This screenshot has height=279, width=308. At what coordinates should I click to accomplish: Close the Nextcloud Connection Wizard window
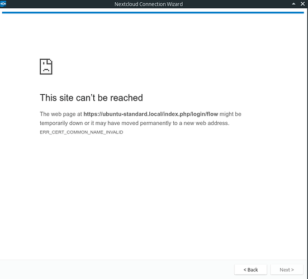point(303,4)
